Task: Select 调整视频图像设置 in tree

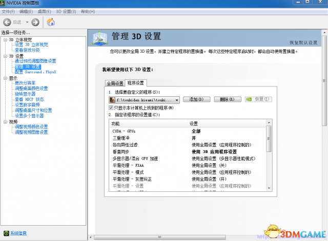Action: [31, 132]
